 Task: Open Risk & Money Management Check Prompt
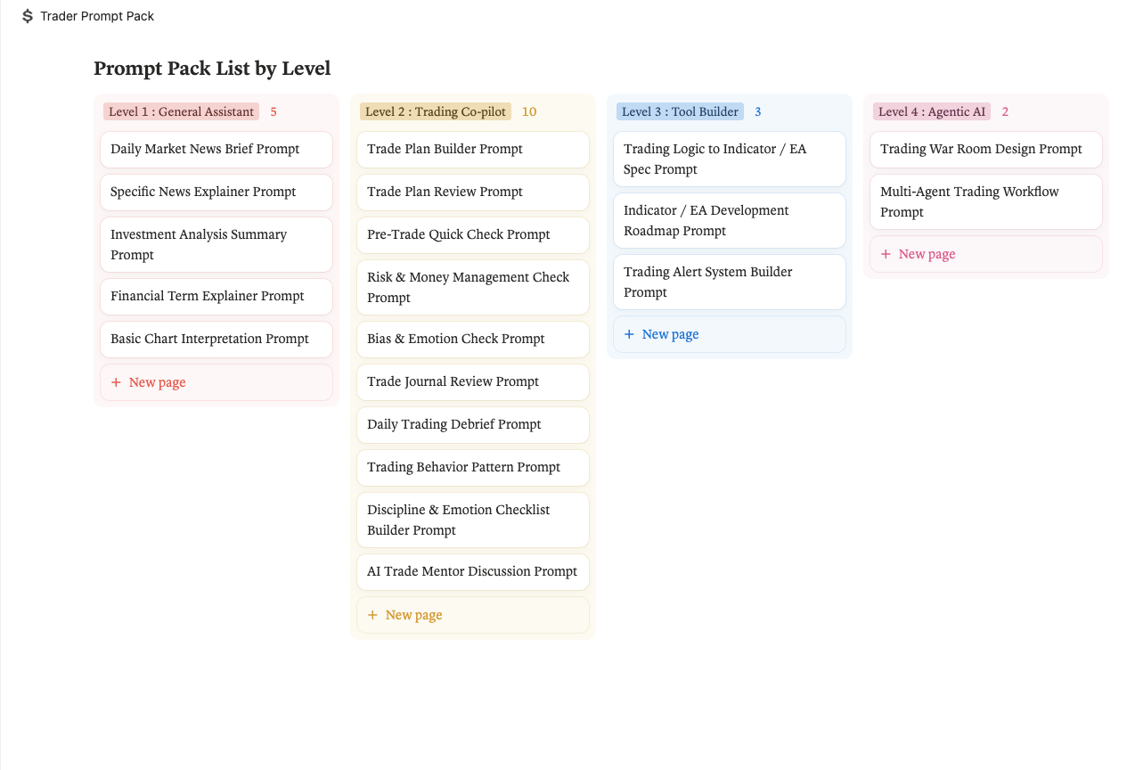coord(473,287)
